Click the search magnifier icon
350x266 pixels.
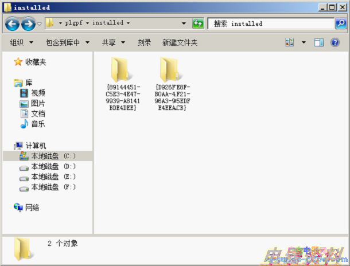click(340, 24)
